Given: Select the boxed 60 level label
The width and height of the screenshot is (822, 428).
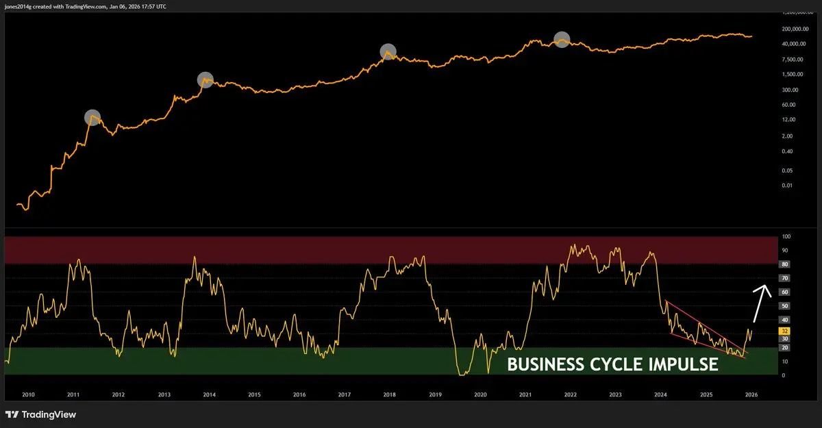Looking at the screenshot, I should (785, 292).
